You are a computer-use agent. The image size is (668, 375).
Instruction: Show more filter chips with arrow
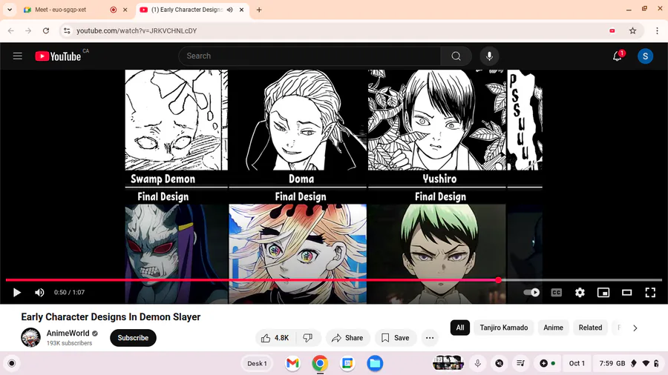[x=635, y=328]
